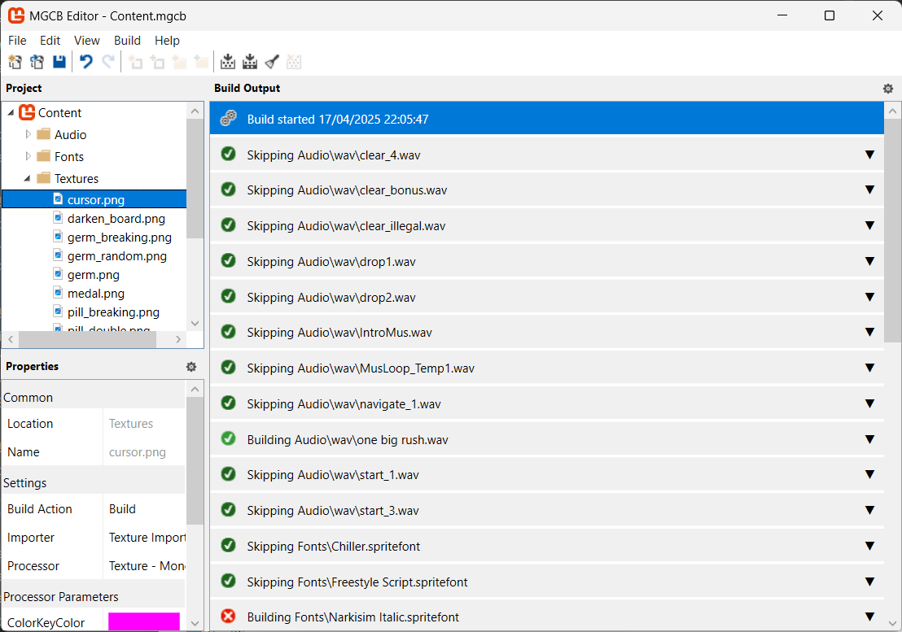Click the Audio folder icon

pyautogui.click(x=44, y=134)
